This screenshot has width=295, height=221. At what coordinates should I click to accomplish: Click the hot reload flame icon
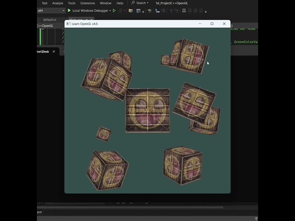tap(120, 11)
